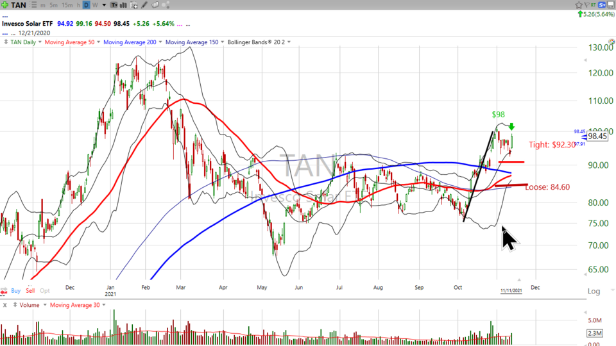Click the Buy button
The height and width of the screenshot is (346, 616).
tap(15, 291)
